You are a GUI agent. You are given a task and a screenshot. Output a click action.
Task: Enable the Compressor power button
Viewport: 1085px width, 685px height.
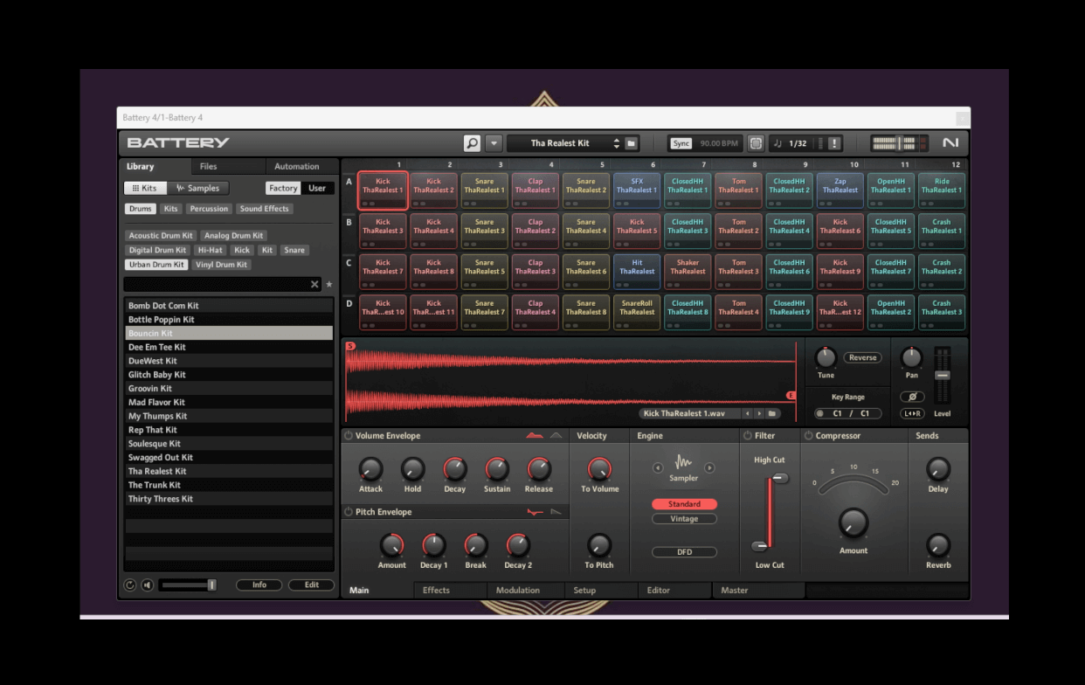coord(808,436)
